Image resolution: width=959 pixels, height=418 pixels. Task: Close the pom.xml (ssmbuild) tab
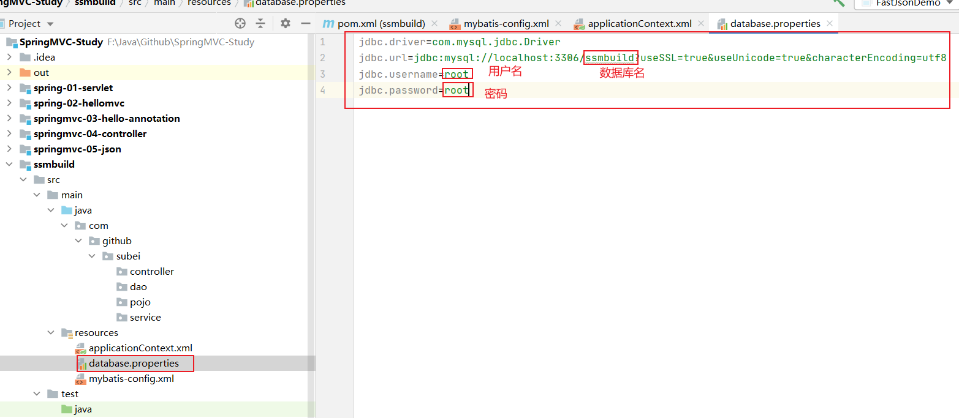point(434,23)
